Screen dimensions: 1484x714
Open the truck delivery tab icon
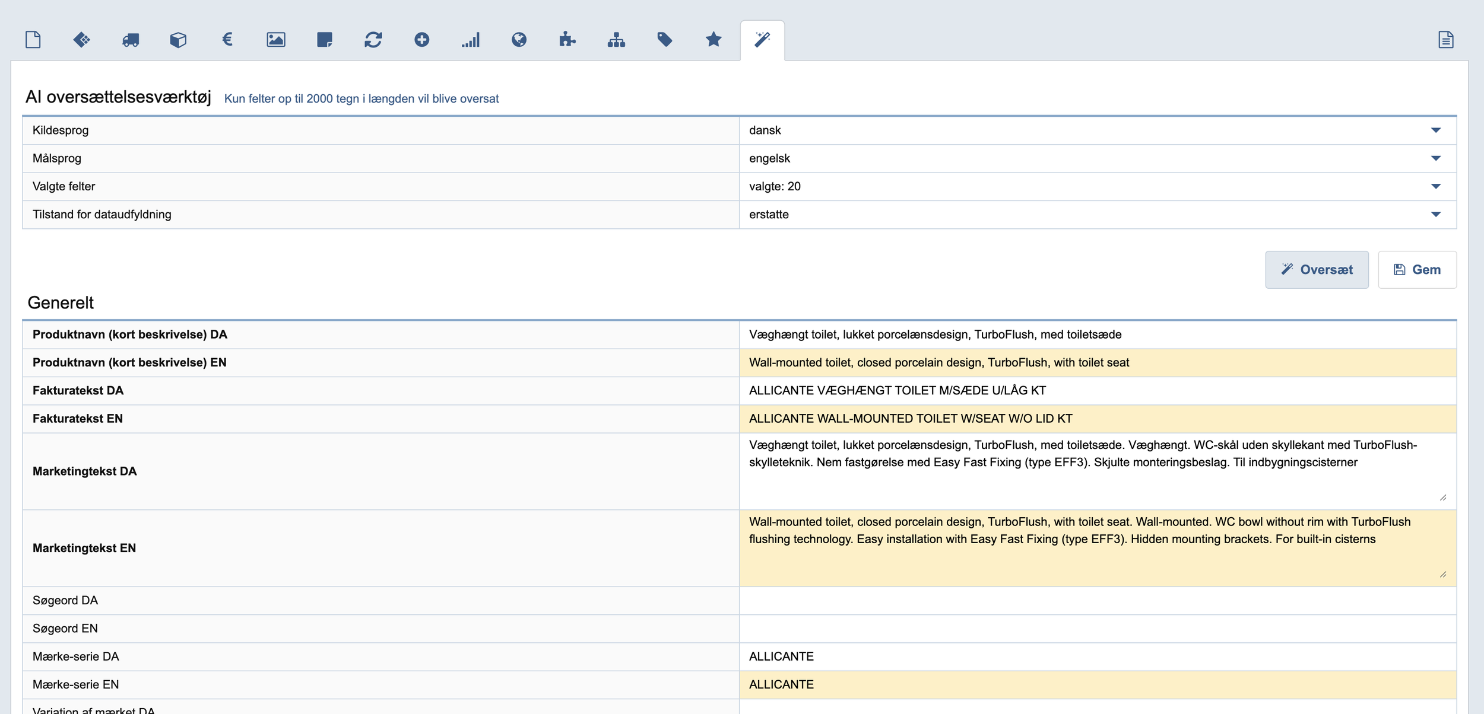[x=131, y=40]
